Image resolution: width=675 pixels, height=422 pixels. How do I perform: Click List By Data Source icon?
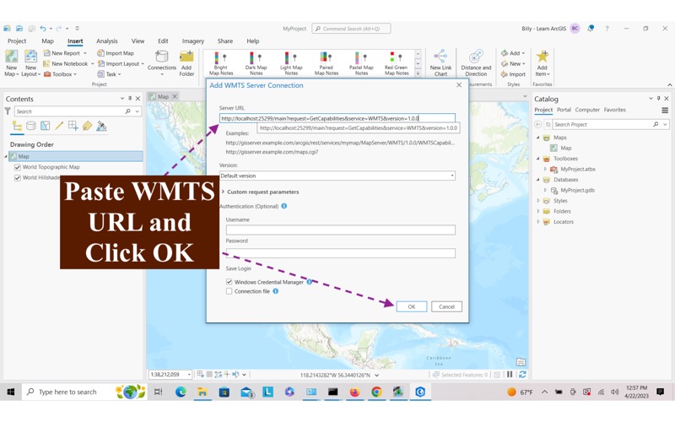click(31, 126)
